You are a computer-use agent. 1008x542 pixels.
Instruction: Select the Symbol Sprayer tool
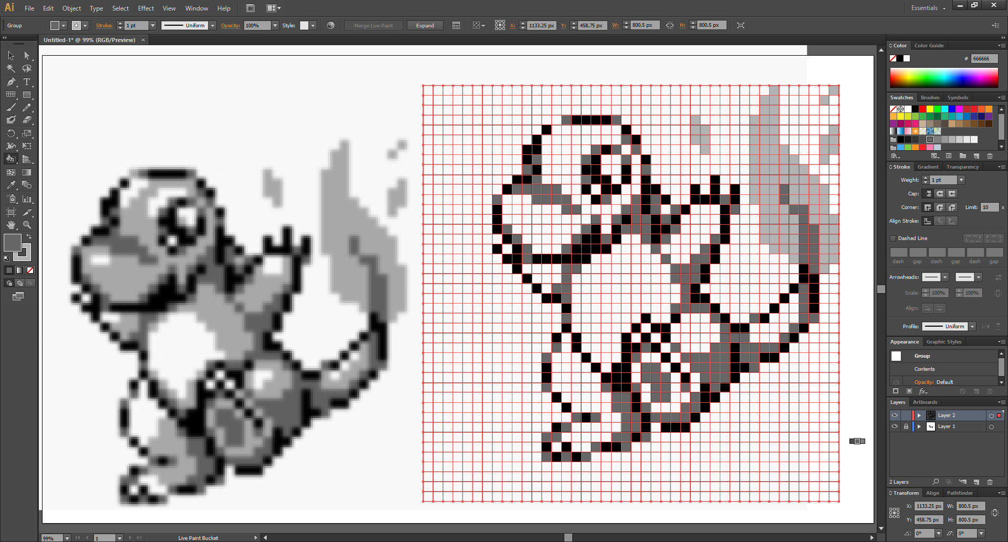pyautogui.click(x=11, y=199)
